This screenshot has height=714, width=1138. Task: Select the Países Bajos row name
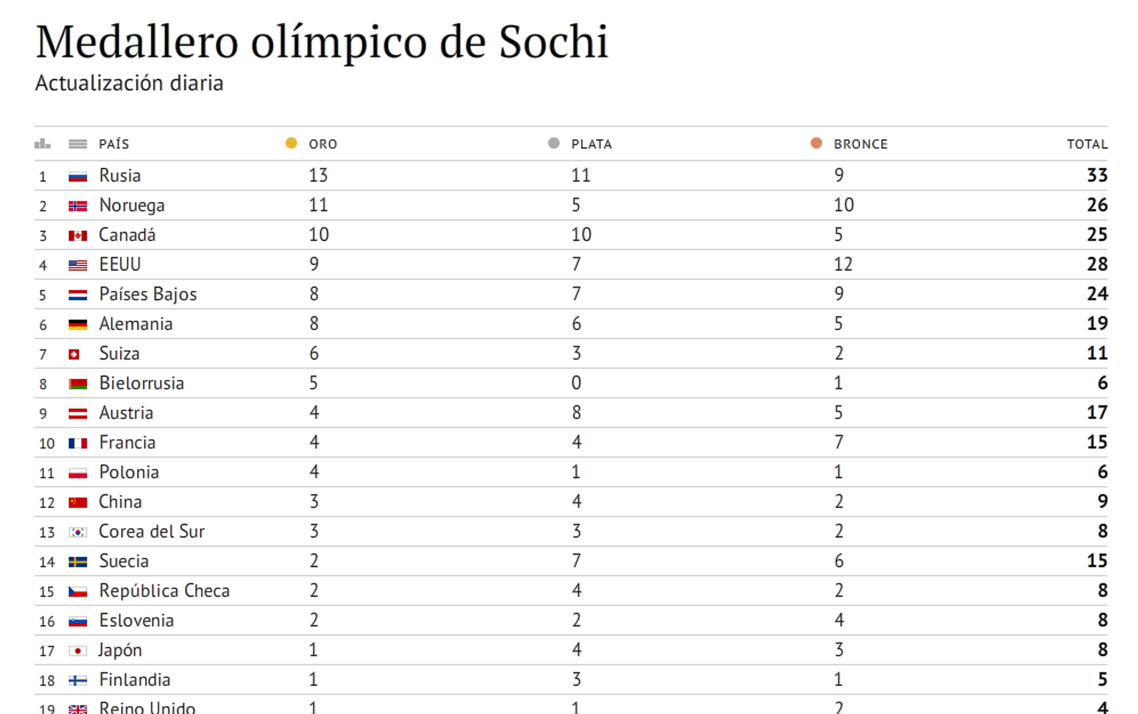148,294
